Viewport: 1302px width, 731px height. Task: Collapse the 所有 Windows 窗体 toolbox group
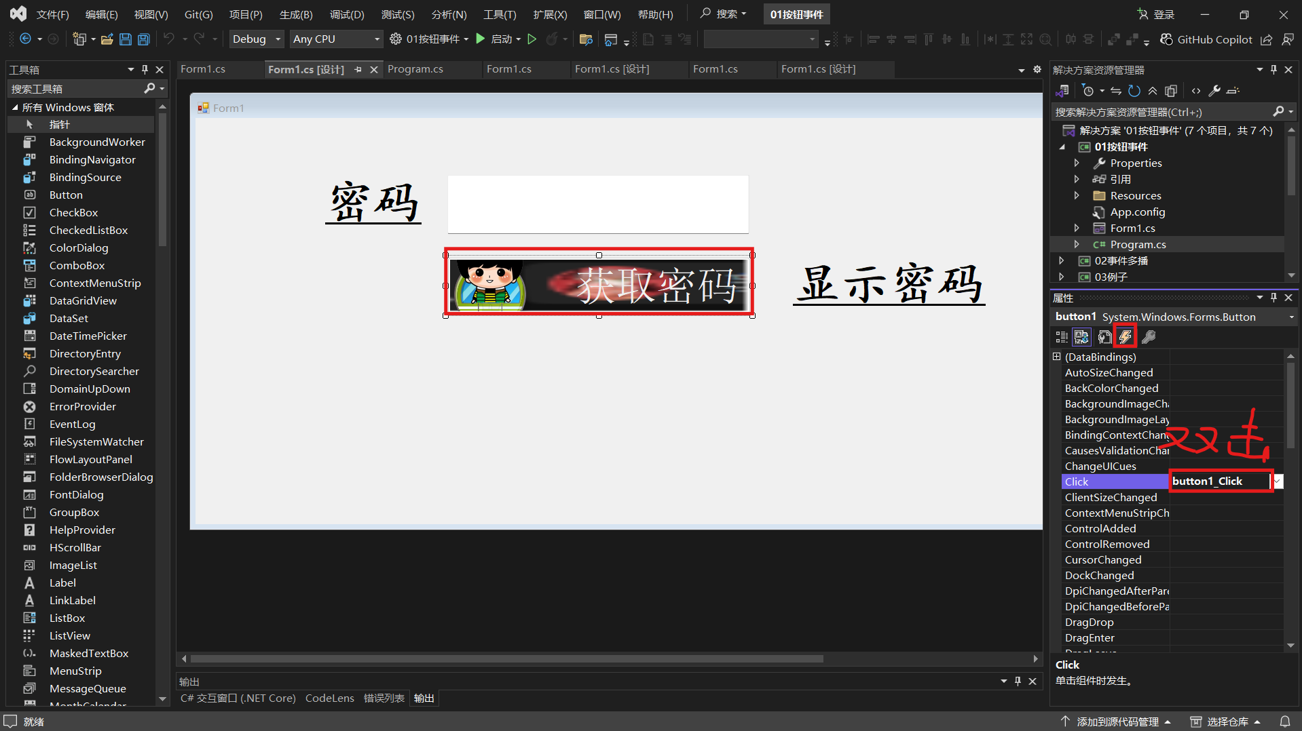tap(15, 107)
